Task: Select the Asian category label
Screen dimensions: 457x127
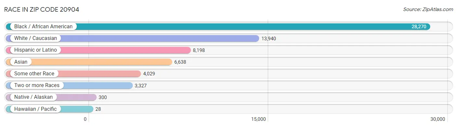Action: click(x=21, y=62)
